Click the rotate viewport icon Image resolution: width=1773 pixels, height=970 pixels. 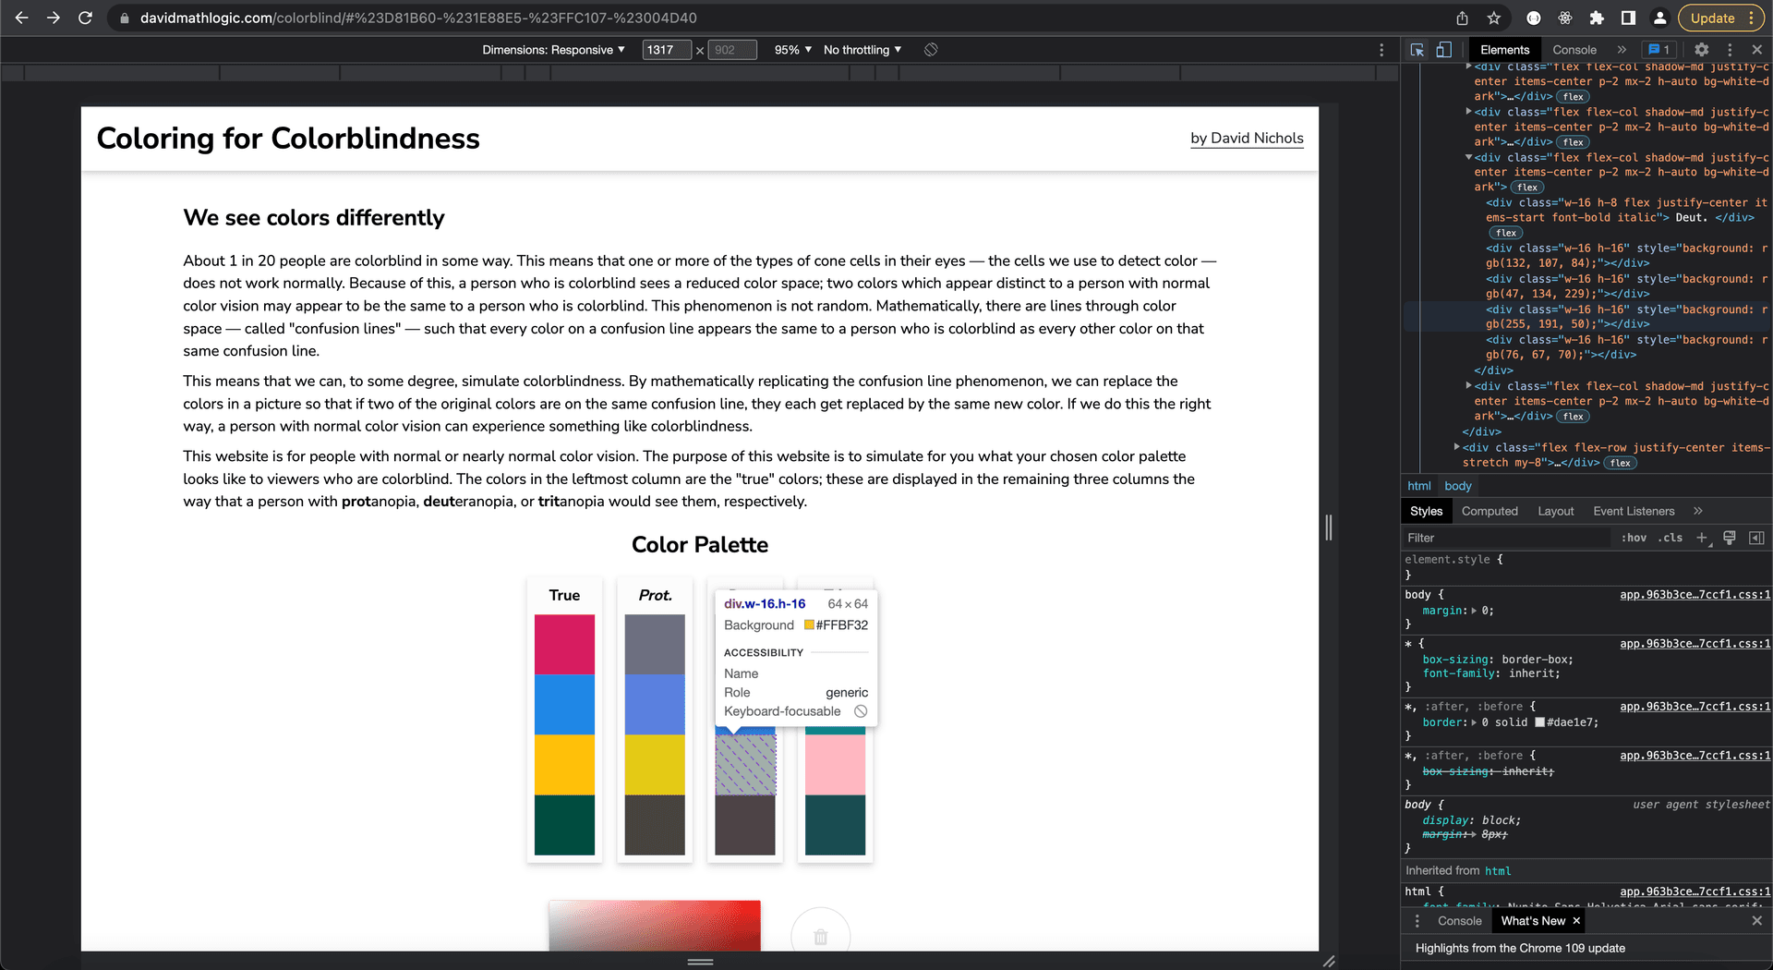(931, 50)
